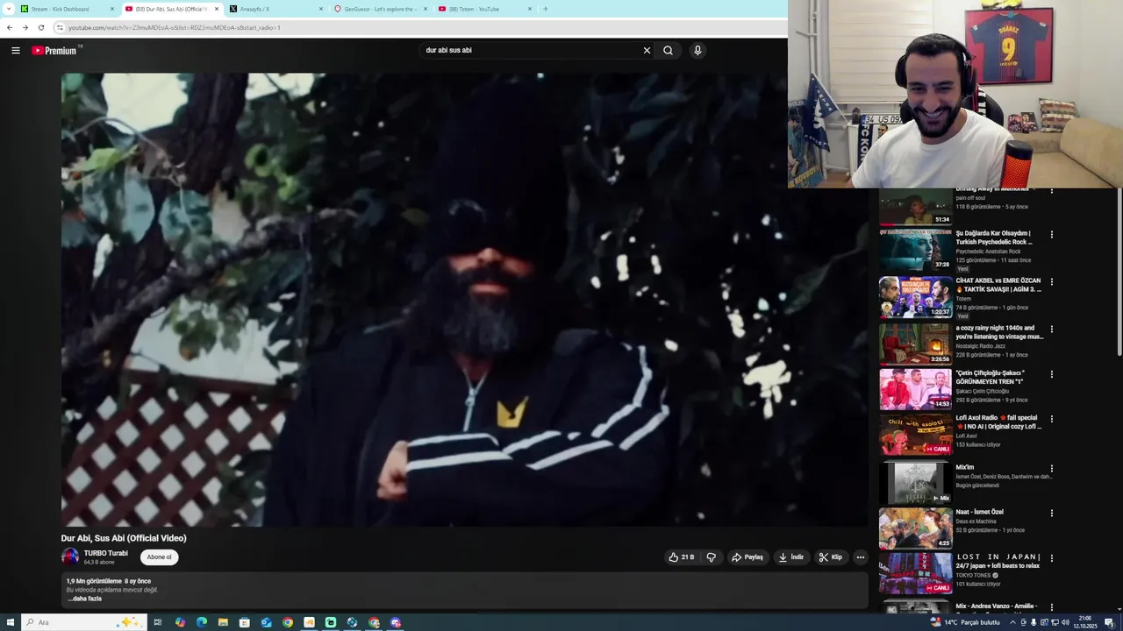The image size is (1123, 631).
Task: Open LOST IN JAPAN video title
Action: tap(998, 561)
